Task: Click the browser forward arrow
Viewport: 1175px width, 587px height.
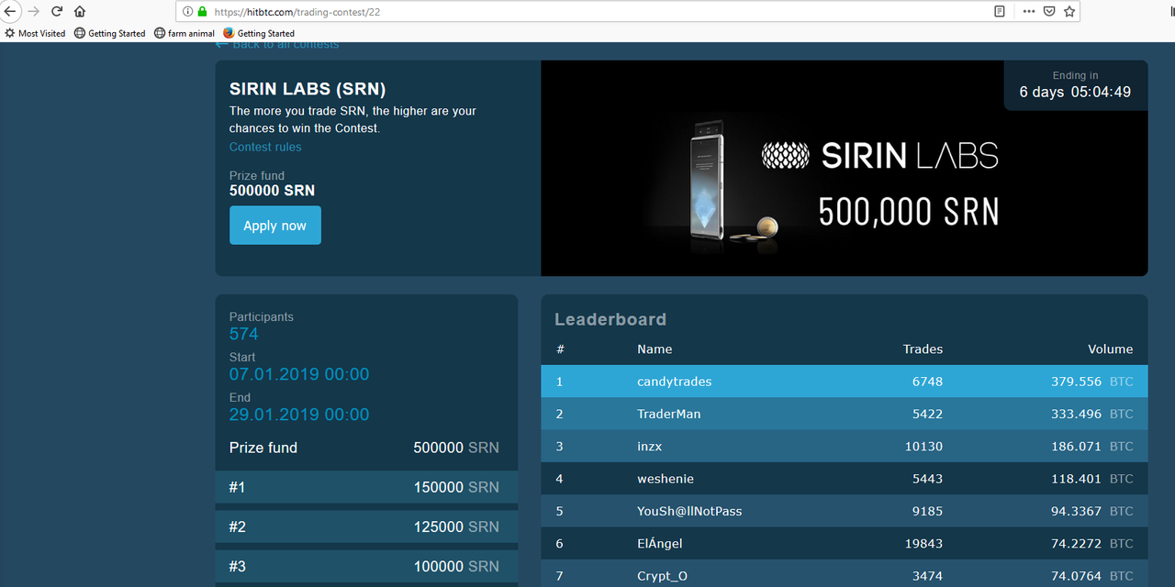Action: [34, 12]
